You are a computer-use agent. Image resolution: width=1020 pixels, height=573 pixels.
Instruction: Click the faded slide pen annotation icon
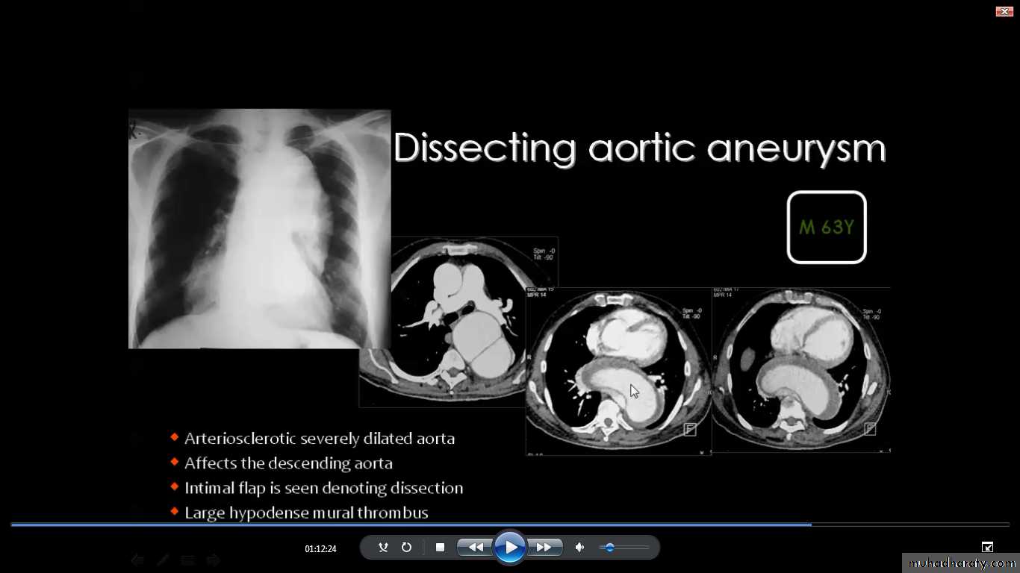point(163,560)
